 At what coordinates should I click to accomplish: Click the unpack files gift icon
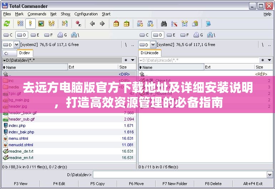(126, 24)
